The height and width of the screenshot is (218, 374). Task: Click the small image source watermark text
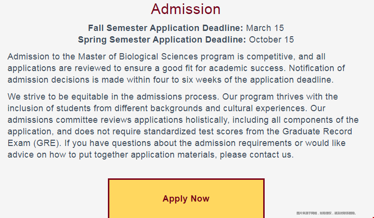click(327, 213)
